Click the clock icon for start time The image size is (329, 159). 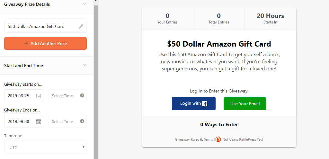tap(82, 96)
